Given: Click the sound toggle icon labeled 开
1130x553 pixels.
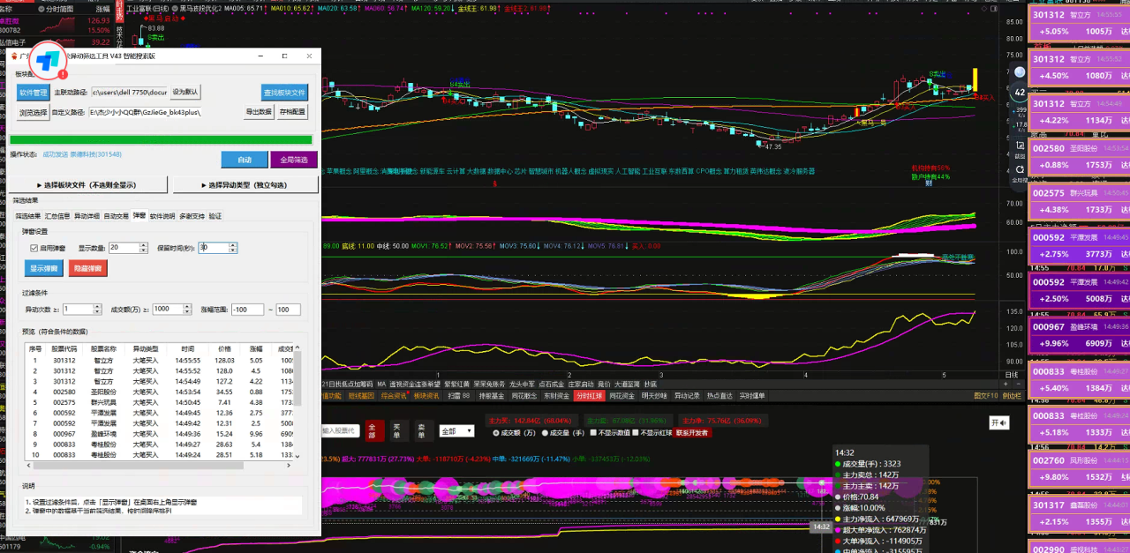Looking at the screenshot, I should coord(998,422).
